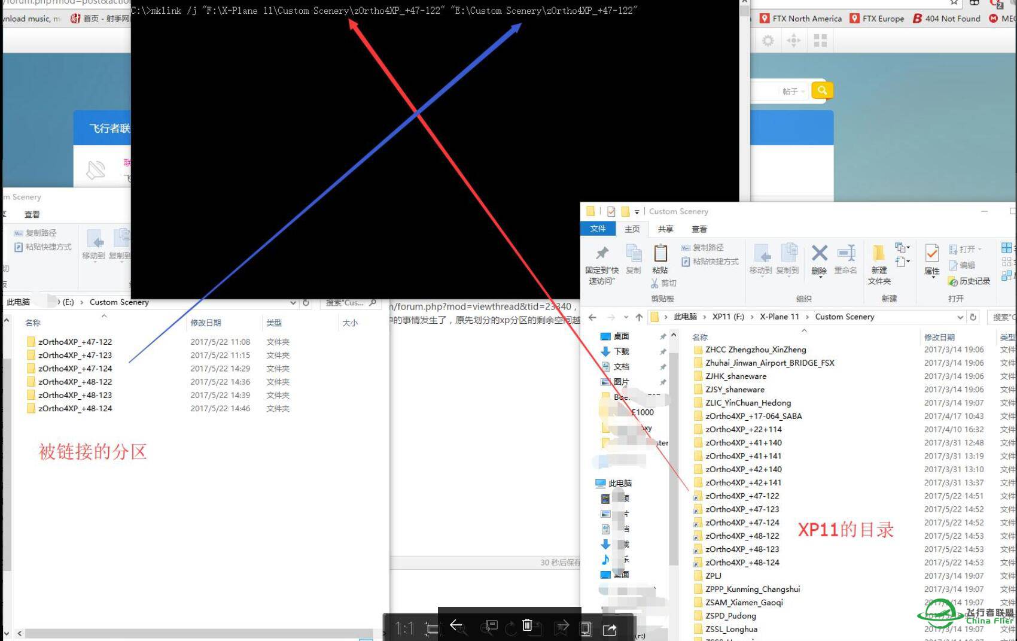Open recent locations dropdown in right Explorer
1017x641 pixels.
click(x=626, y=317)
